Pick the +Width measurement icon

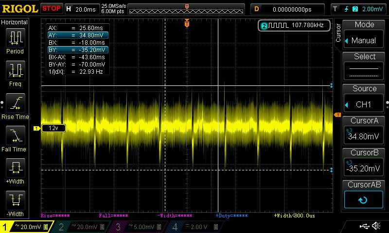point(16,171)
